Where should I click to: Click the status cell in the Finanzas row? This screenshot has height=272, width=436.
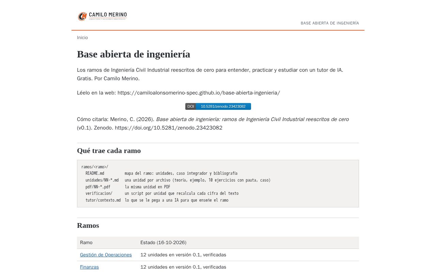point(248,267)
